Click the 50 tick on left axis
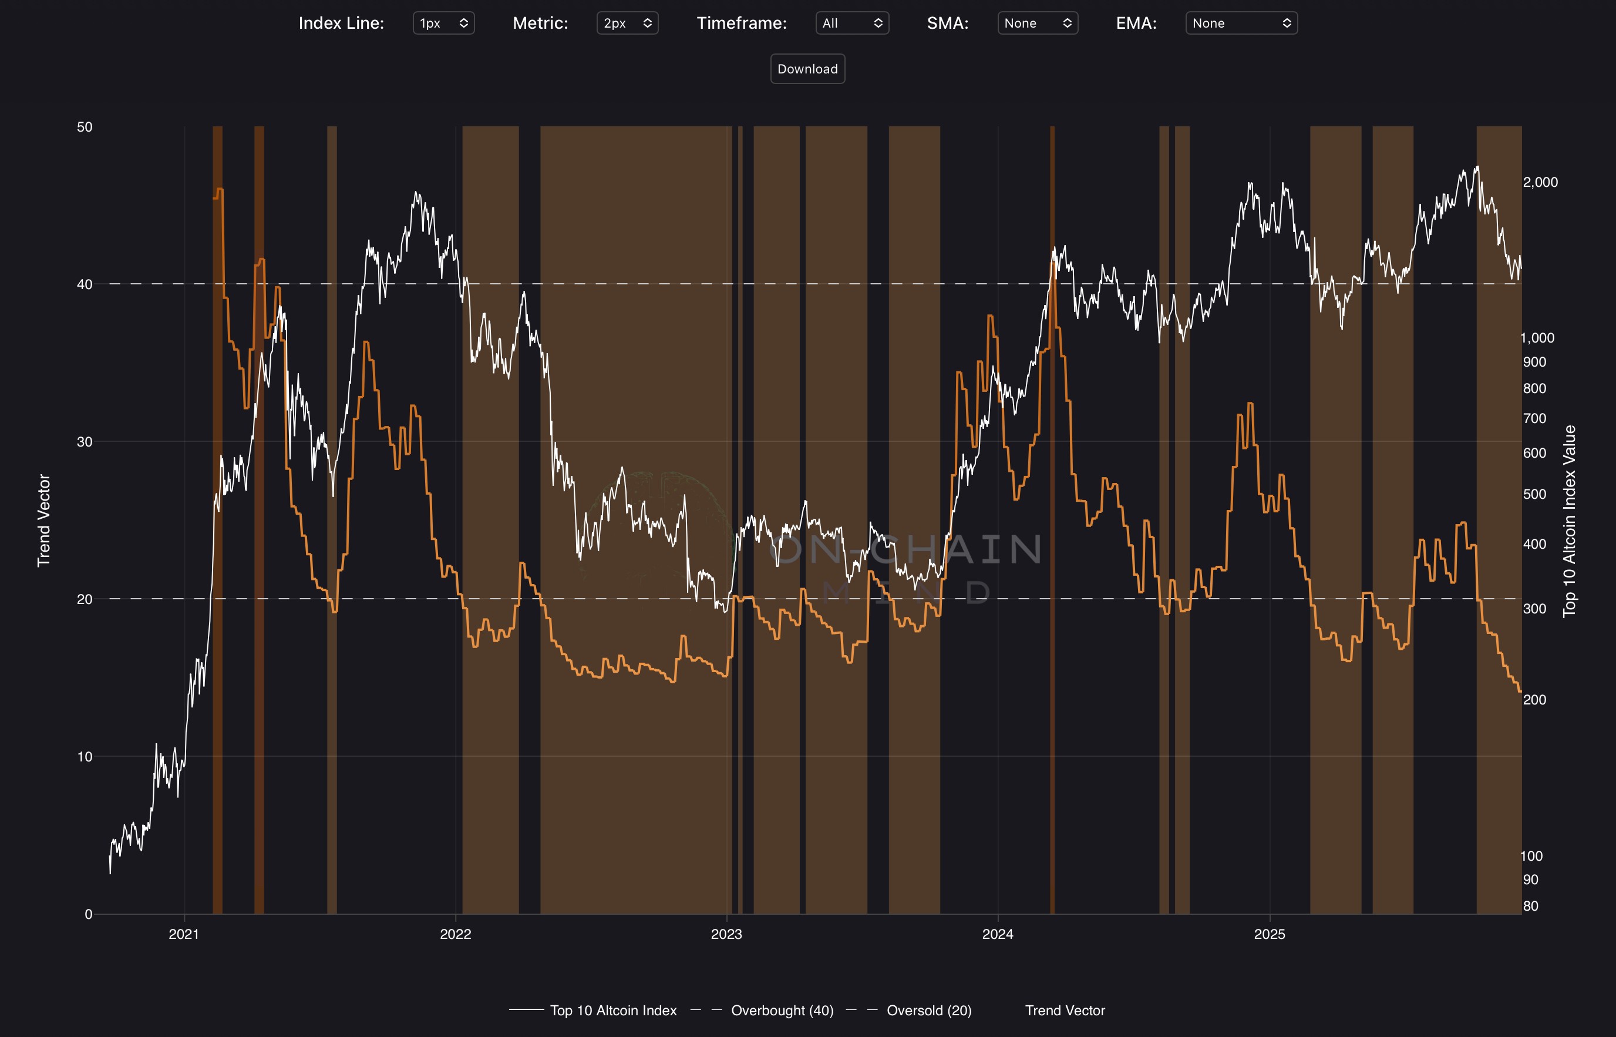 [84, 127]
